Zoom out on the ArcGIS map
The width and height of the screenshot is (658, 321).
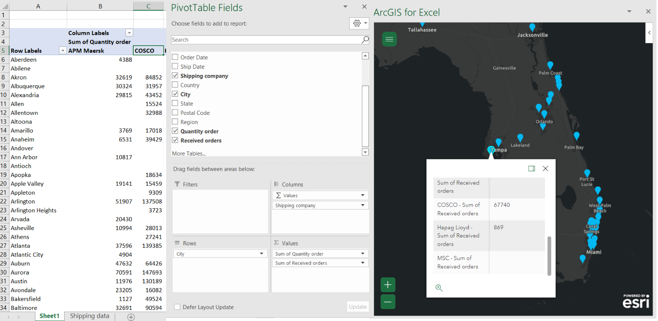(x=388, y=302)
